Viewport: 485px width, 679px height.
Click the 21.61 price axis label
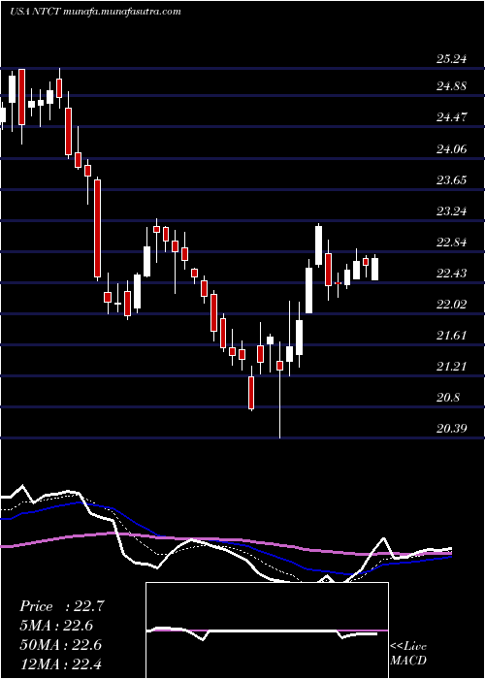(x=451, y=336)
